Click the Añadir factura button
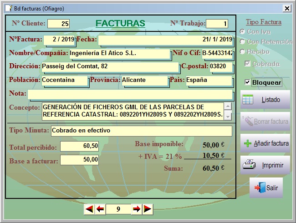This screenshot has height=223, width=296. [x=265, y=143]
